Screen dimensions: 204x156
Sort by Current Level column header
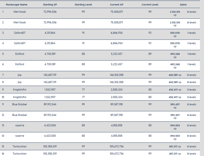tap(150, 5)
